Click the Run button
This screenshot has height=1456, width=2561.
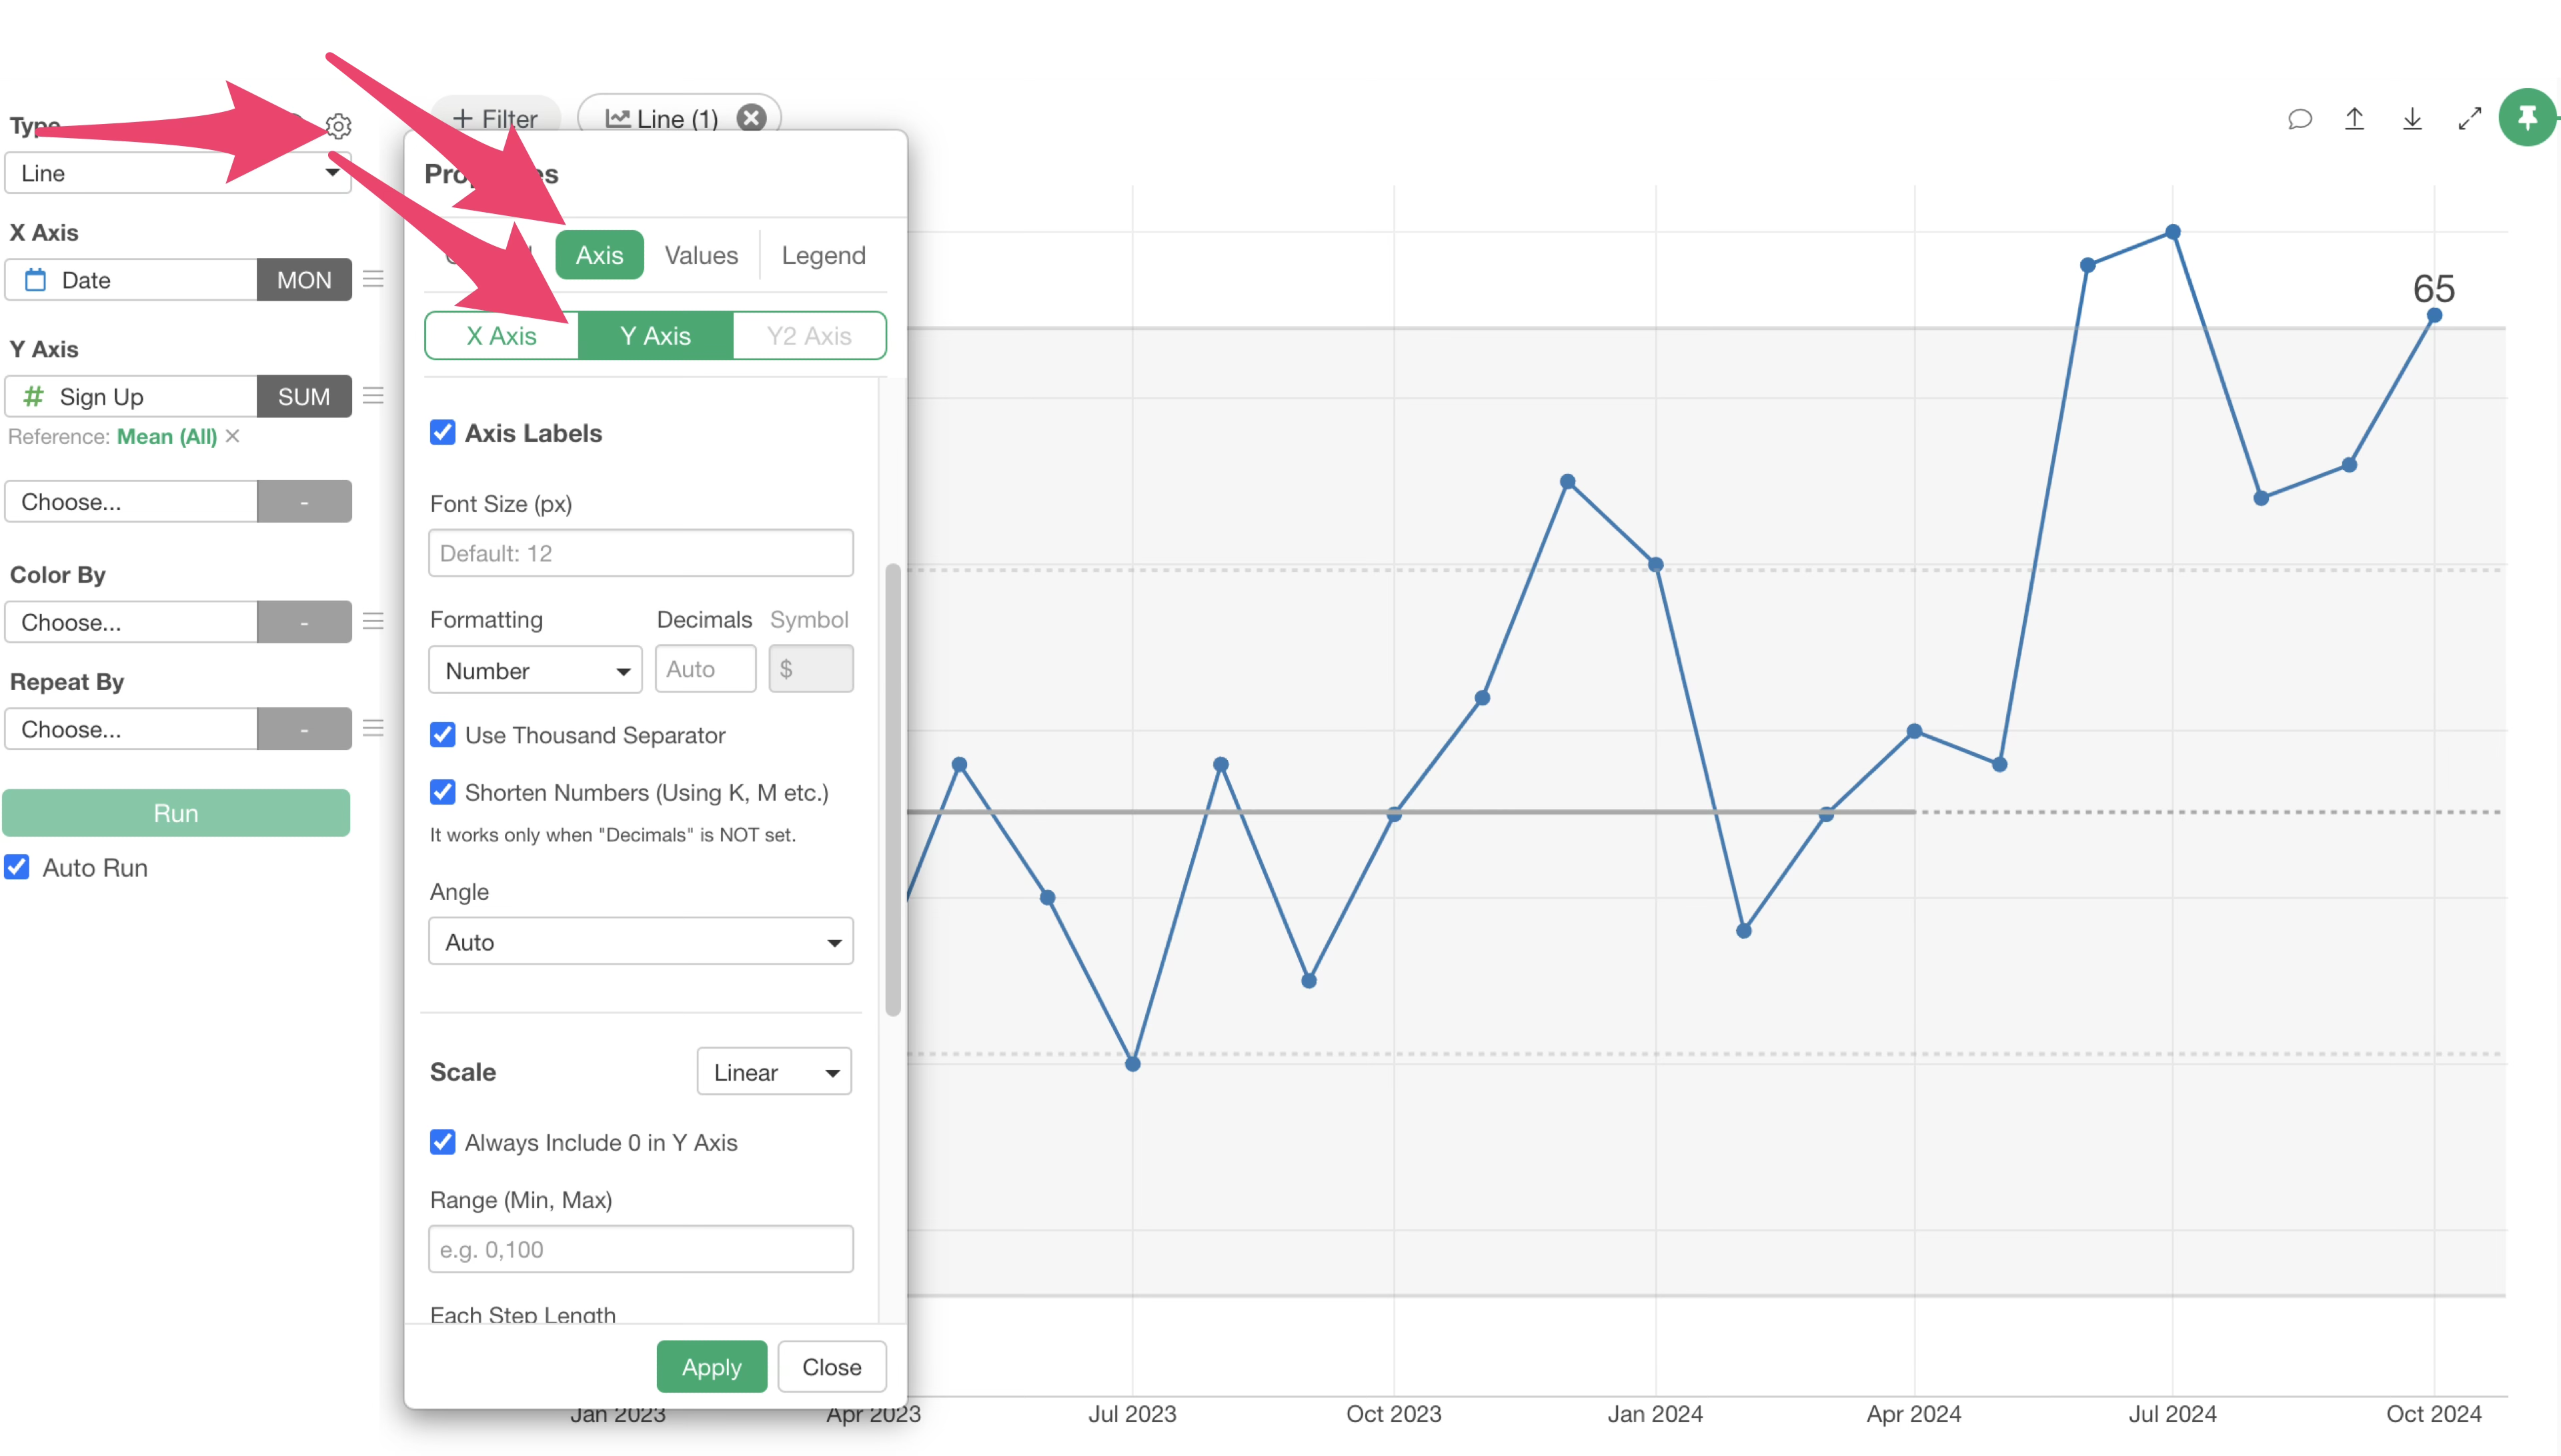click(176, 813)
